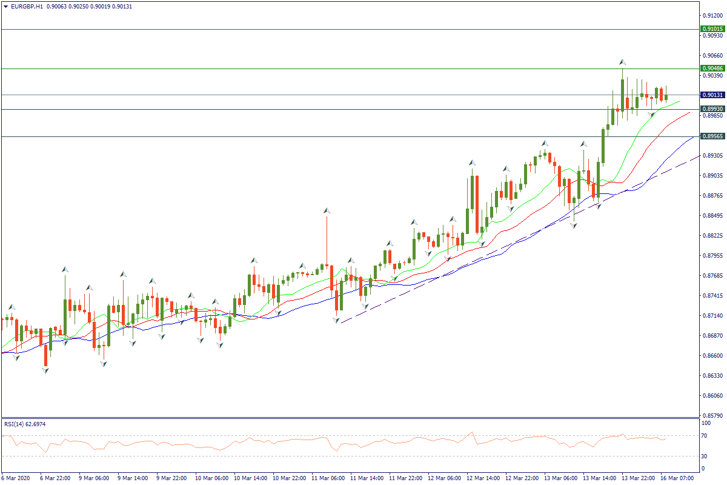Click the first up fractal arrow at the chart's left edge
727x485 pixels.
click(x=11, y=307)
